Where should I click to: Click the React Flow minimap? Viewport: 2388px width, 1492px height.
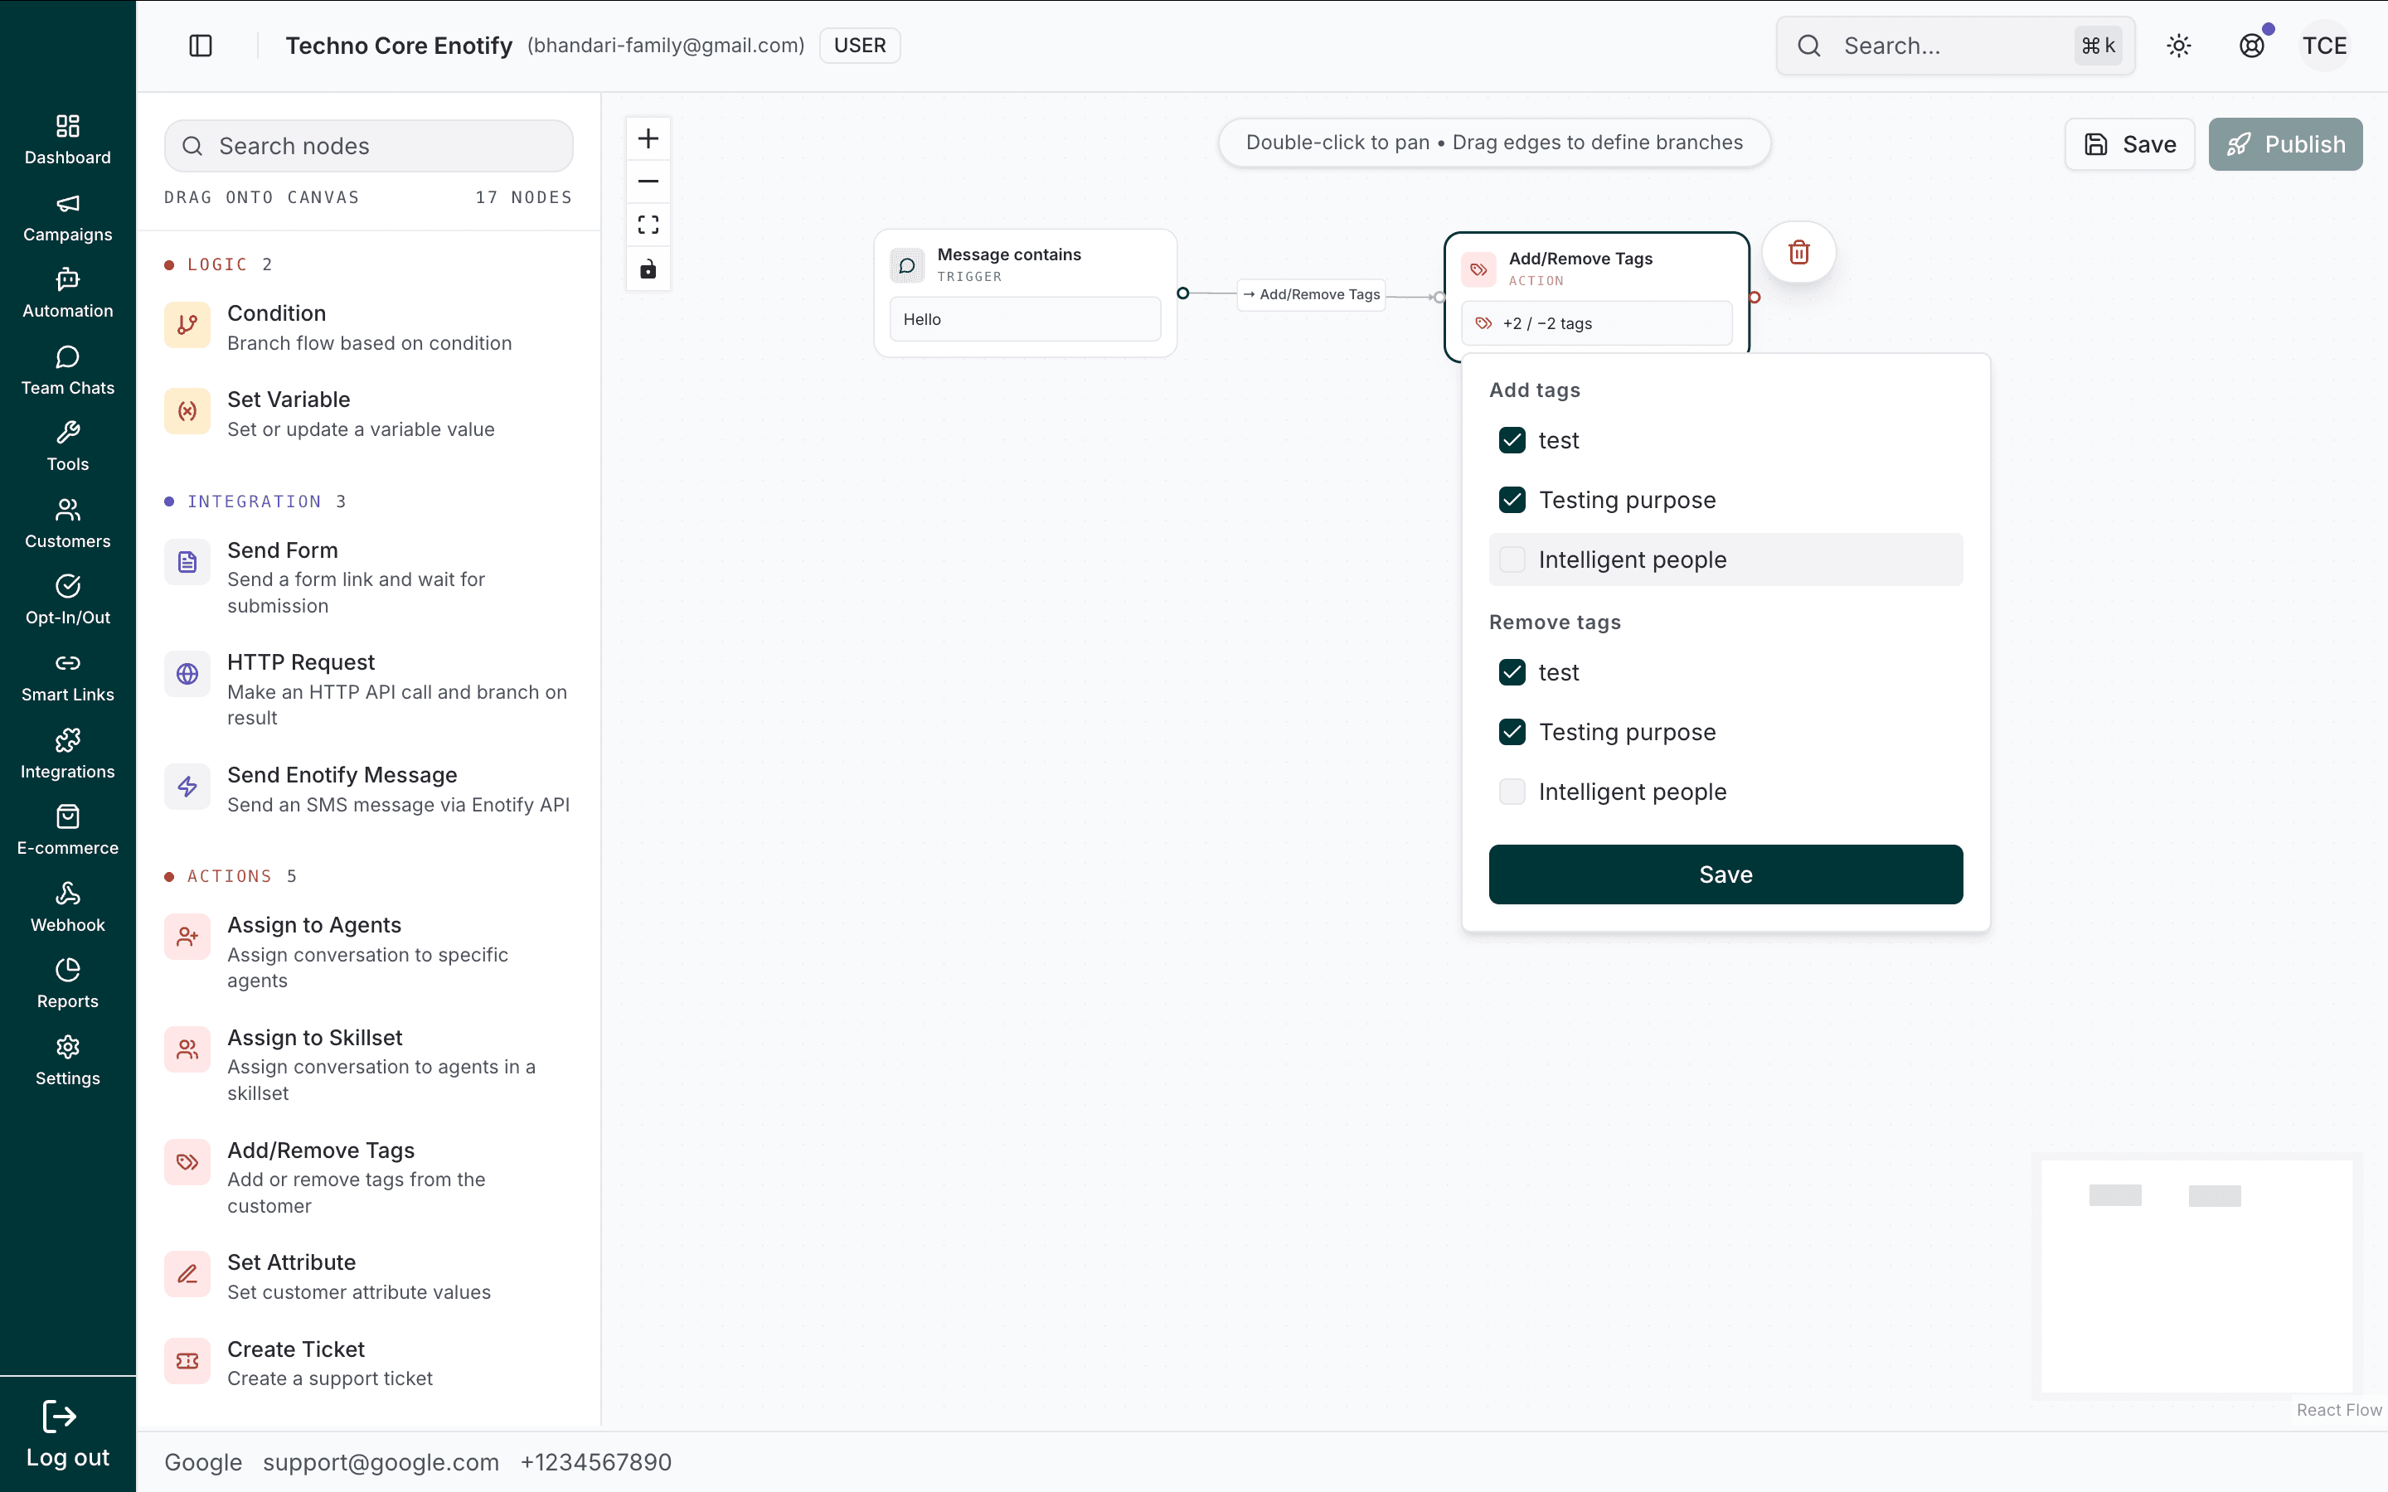(2196, 1276)
